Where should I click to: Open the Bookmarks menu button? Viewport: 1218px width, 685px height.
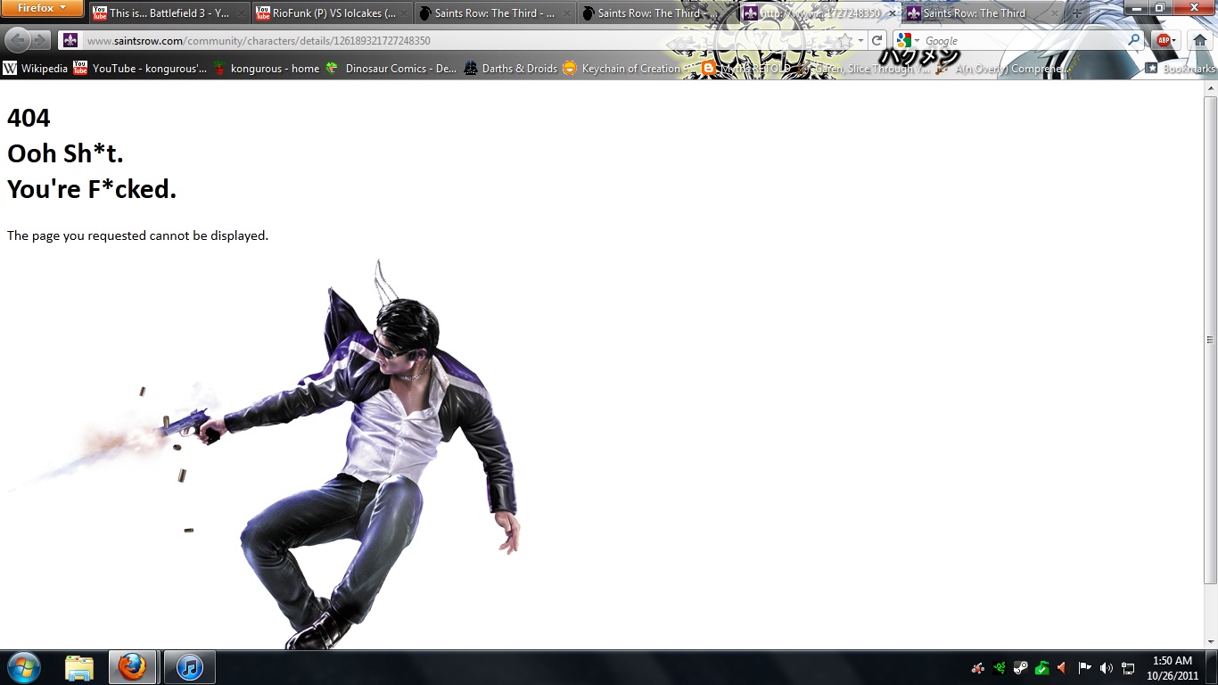pos(1180,68)
